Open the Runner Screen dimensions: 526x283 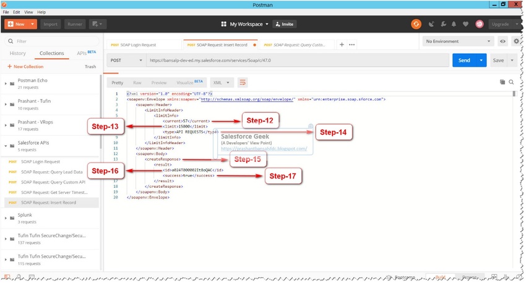[x=75, y=24]
